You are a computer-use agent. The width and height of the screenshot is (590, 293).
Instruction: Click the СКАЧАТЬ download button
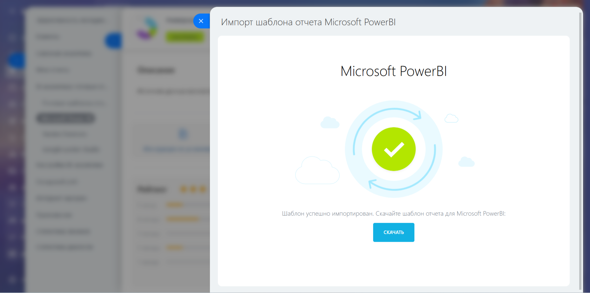coord(393,232)
